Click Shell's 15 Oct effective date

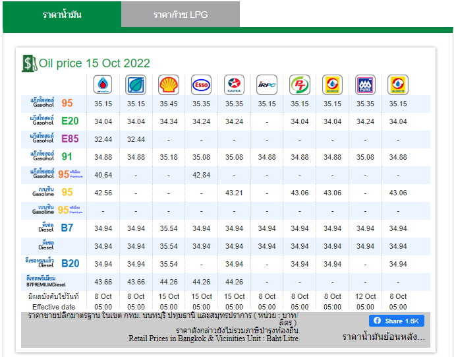(169, 296)
